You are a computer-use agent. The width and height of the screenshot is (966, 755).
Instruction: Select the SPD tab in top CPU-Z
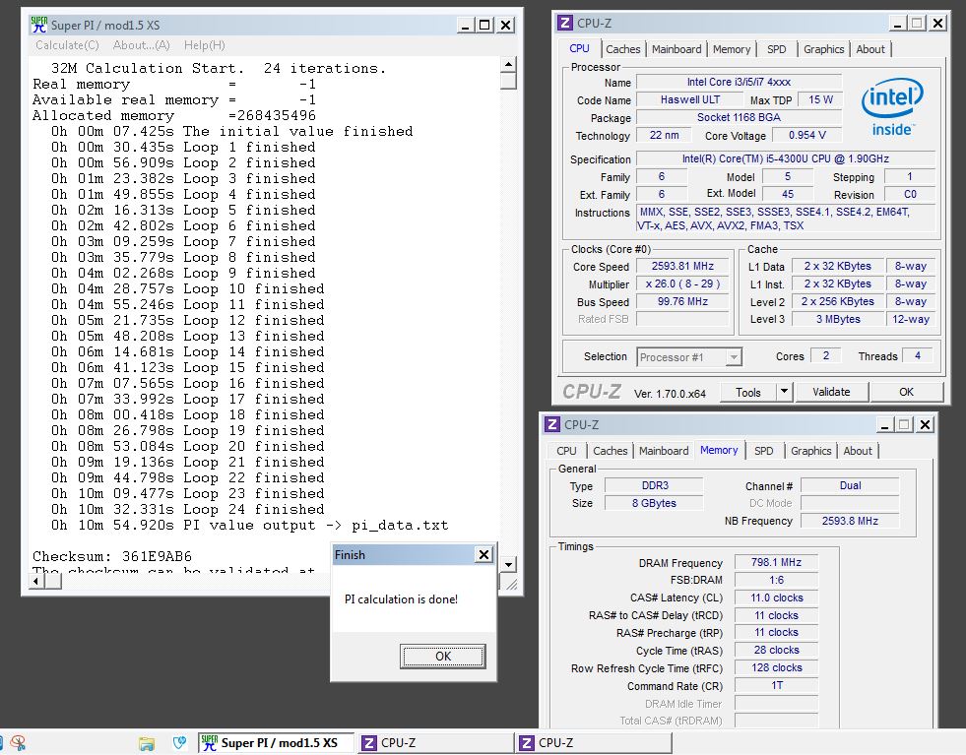point(776,49)
